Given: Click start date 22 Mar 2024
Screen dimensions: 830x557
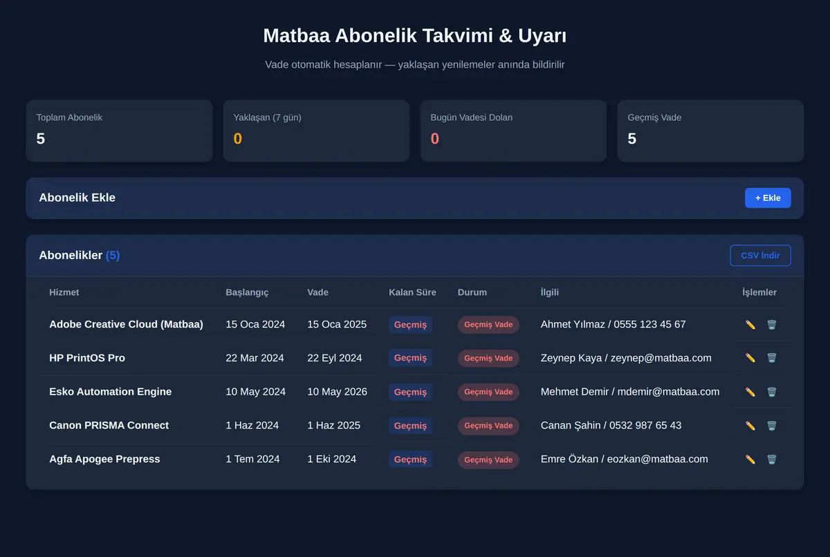Looking at the screenshot, I should tap(255, 358).
